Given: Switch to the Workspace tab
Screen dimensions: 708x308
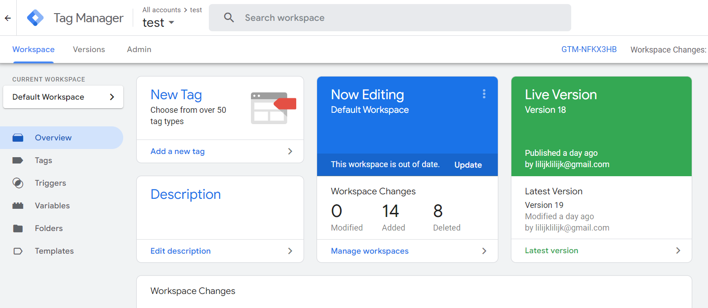Looking at the screenshot, I should click(34, 49).
